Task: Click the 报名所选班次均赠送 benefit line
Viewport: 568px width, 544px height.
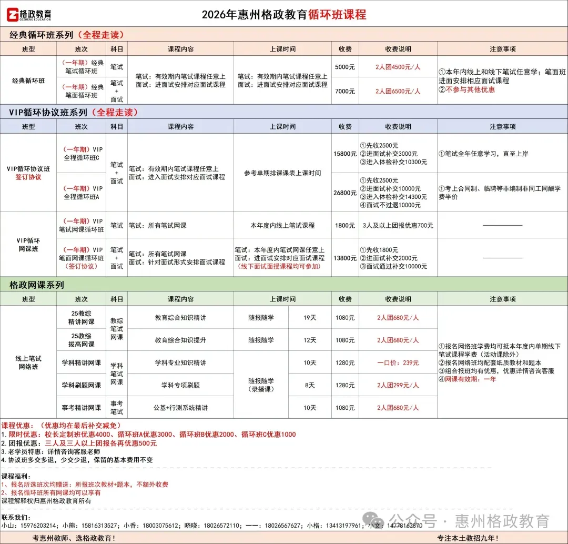Action: click(x=85, y=485)
